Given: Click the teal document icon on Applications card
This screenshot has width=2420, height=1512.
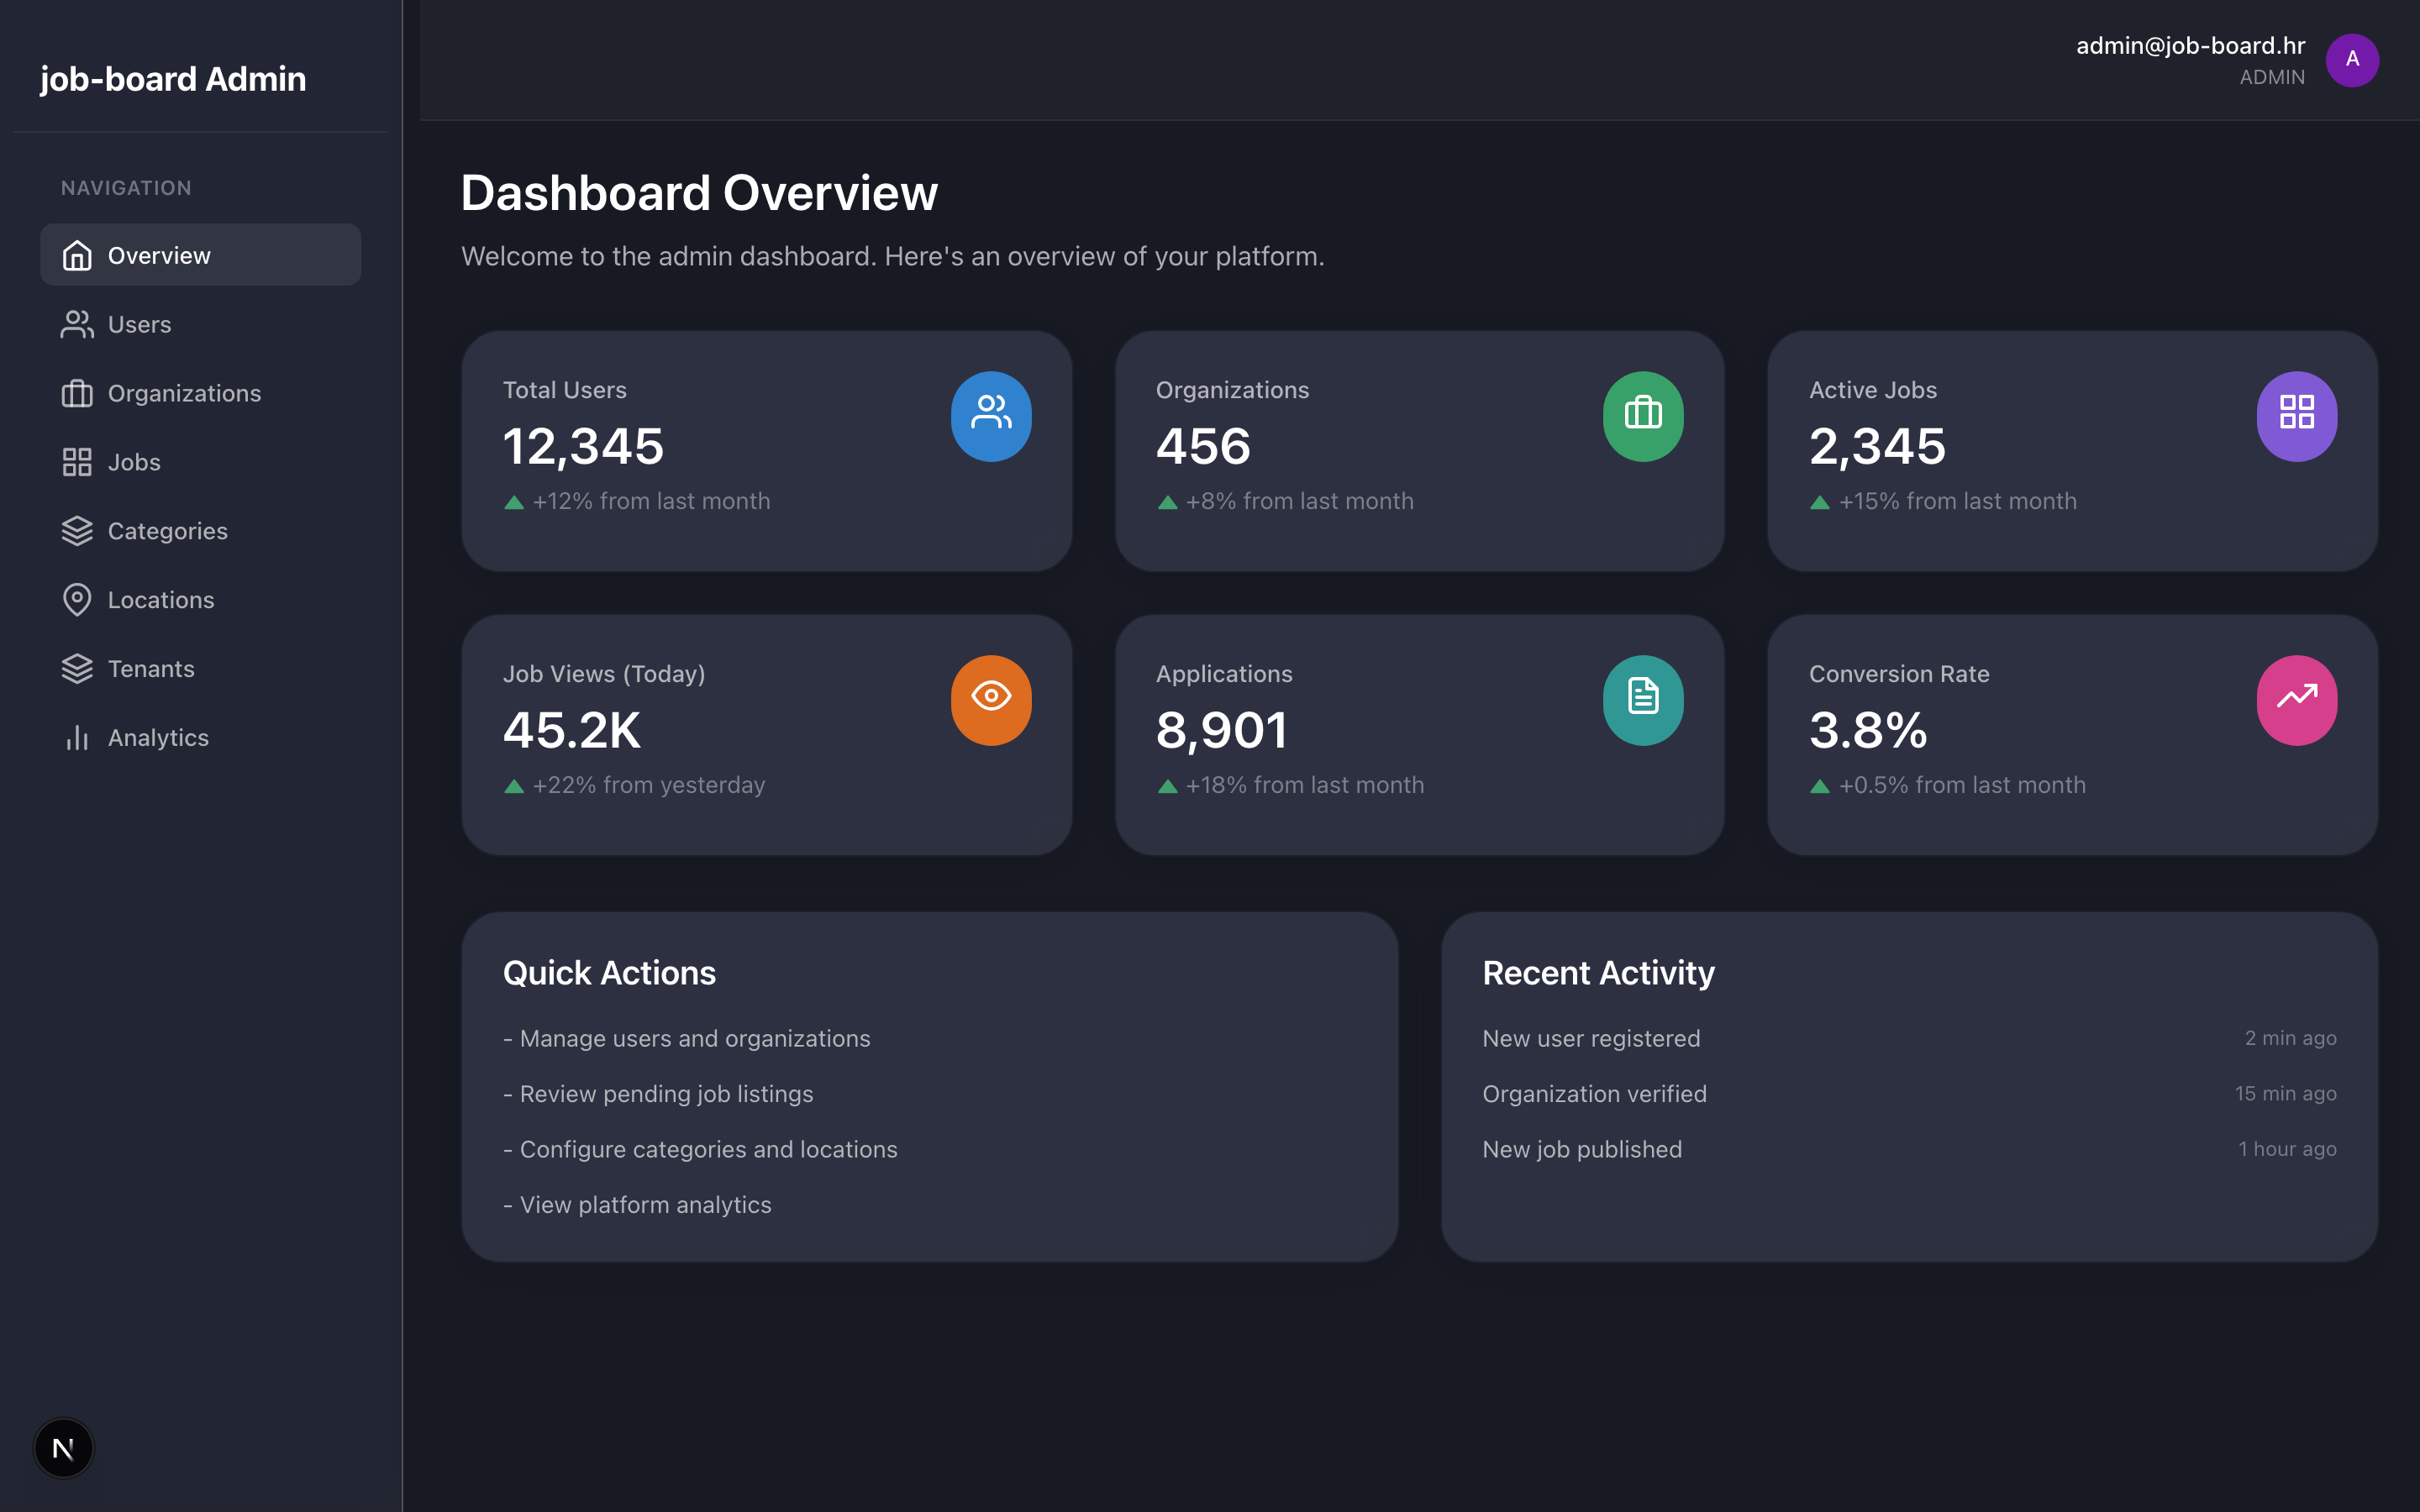Looking at the screenshot, I should (1643, 700).
